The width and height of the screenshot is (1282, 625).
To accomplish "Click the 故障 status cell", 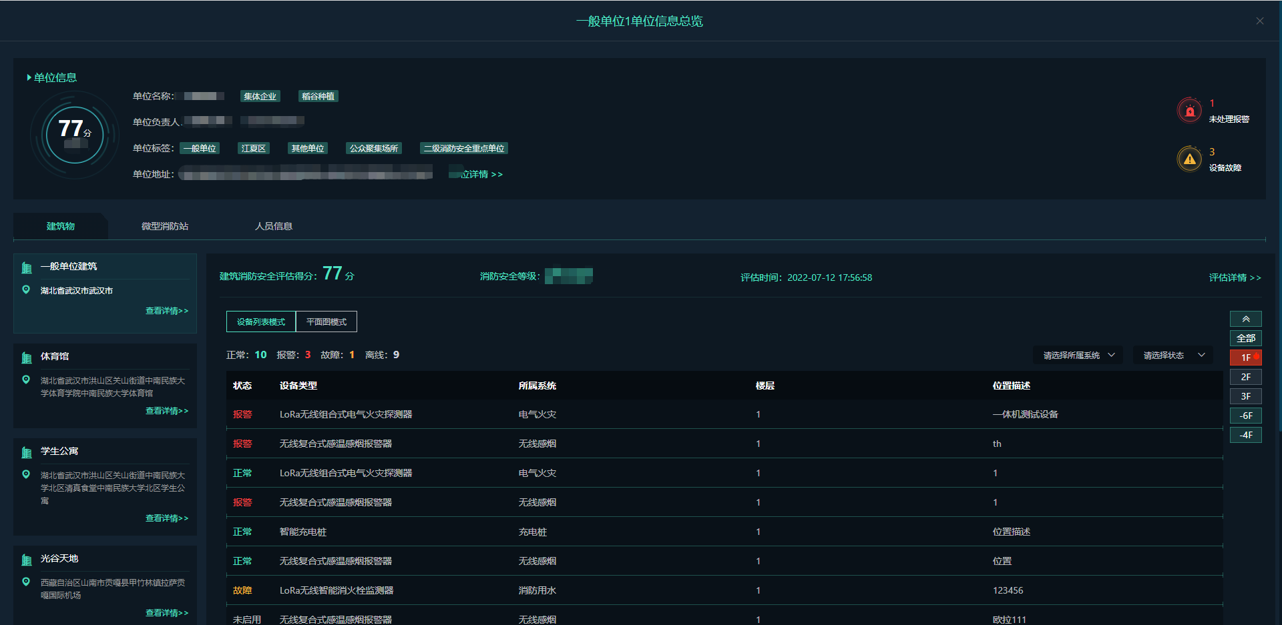I will pos(242,590).
